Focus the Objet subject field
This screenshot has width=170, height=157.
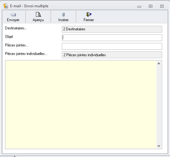pos(112,38)
